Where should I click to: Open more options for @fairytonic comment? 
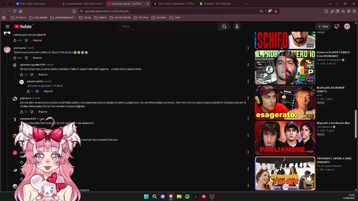point(248,98)
